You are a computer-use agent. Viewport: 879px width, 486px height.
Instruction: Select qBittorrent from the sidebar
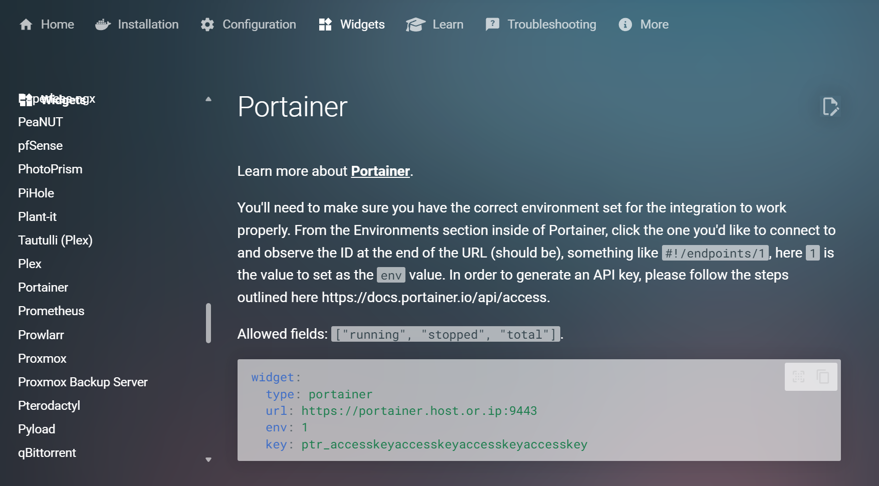47,453
